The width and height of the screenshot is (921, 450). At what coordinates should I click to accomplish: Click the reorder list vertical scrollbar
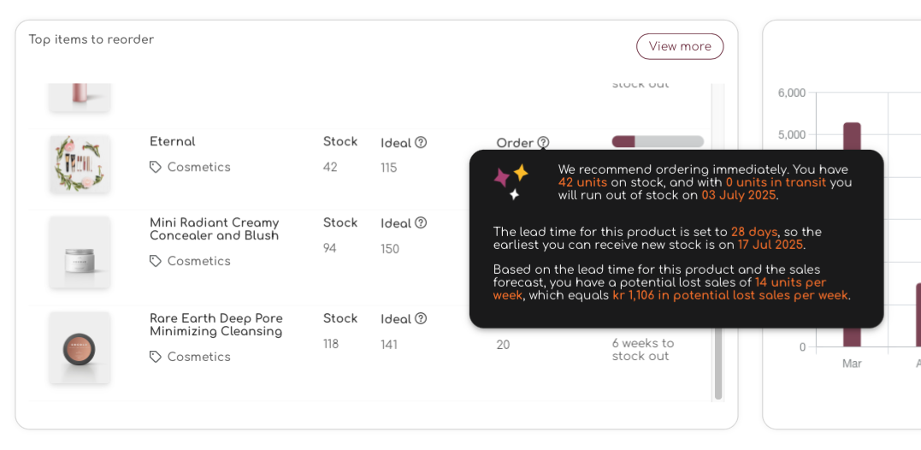pos(717,242)
